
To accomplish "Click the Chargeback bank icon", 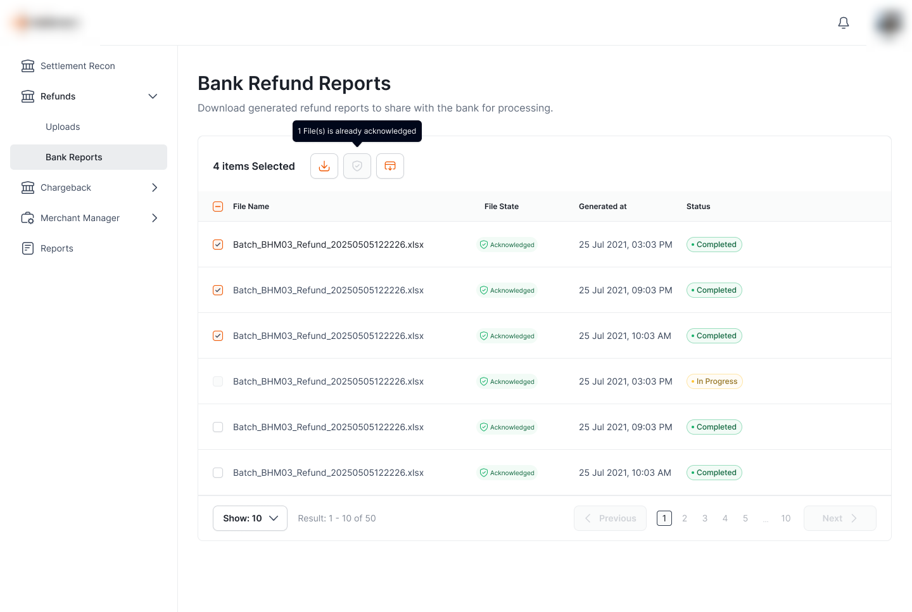I will point(28,188).
